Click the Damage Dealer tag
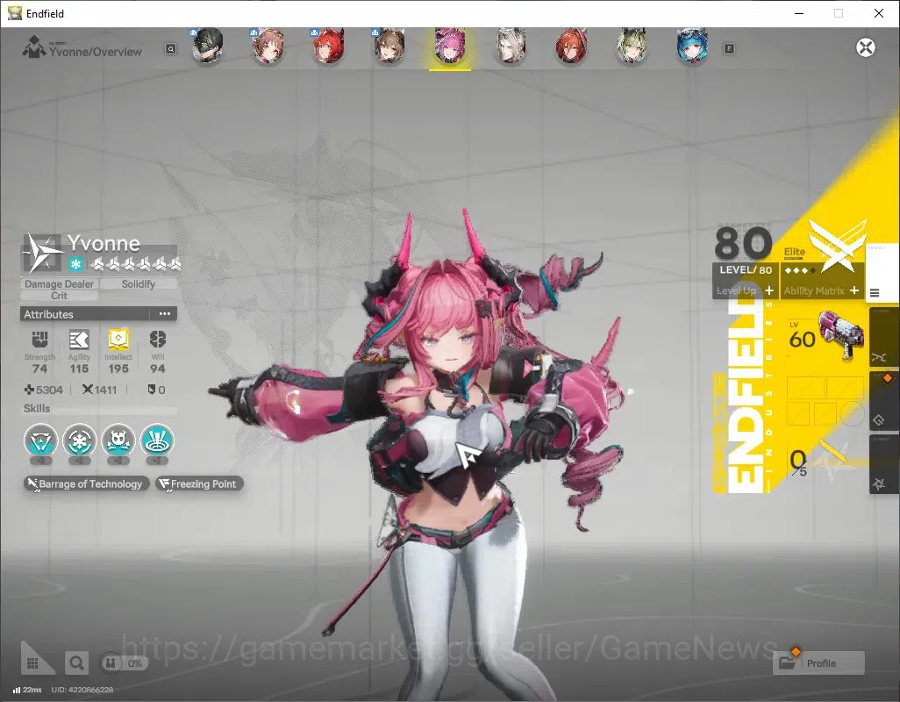 (x=59, y=284)
